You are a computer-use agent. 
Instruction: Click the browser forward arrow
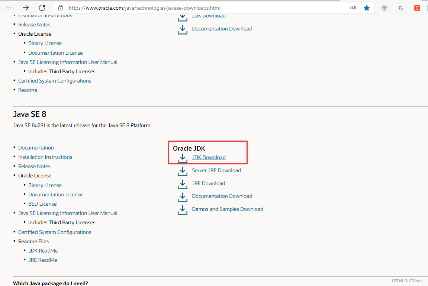26,8
